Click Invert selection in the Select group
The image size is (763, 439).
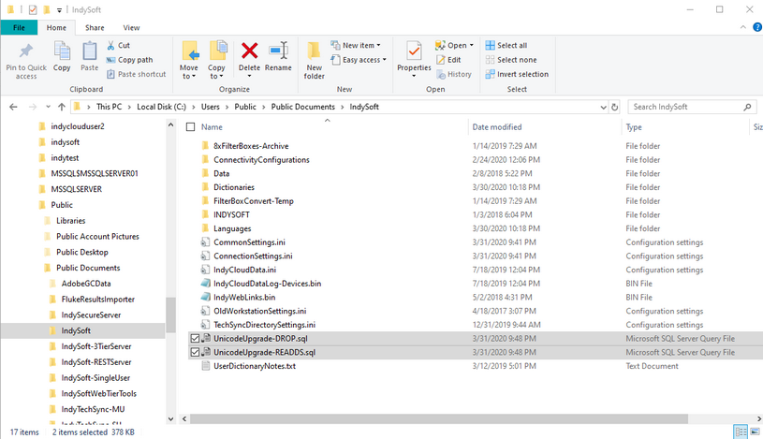pos(521,74)
